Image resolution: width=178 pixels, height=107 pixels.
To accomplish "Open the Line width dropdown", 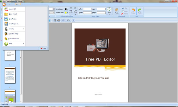I will [71, 11].
